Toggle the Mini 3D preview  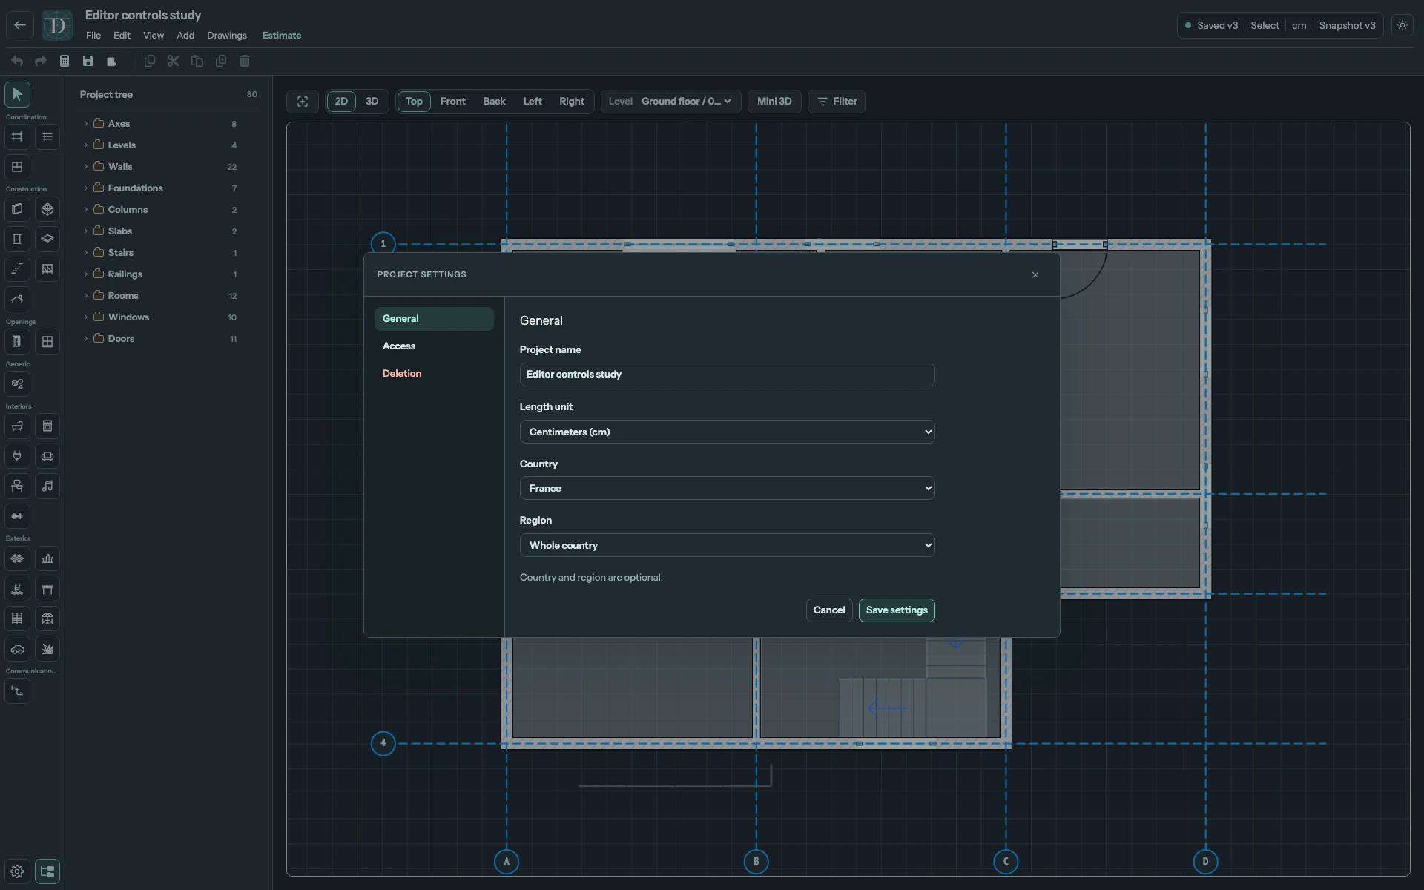tap(774, 102)
